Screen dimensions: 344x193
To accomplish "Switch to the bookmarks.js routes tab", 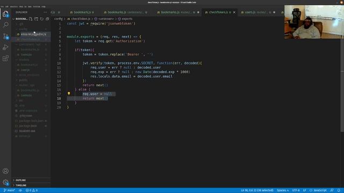I will point(178,12).
